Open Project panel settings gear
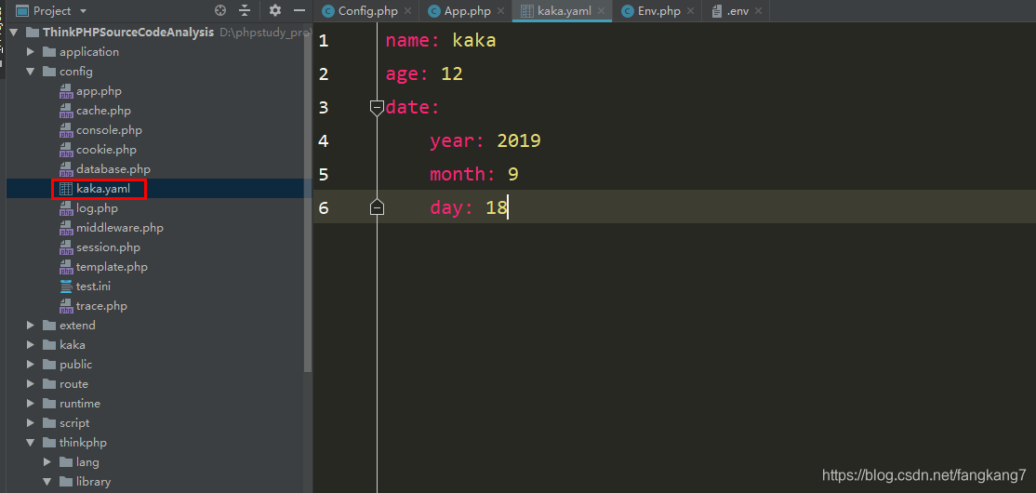The height and width of the screenshot is (493, 1036). 275,10
